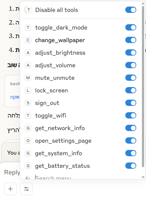Click the M icon beside mute_unmute
The image size is (146, 198).
point(28,78)
